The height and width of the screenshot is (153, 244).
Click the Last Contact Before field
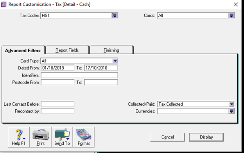[x=57, y=104]
